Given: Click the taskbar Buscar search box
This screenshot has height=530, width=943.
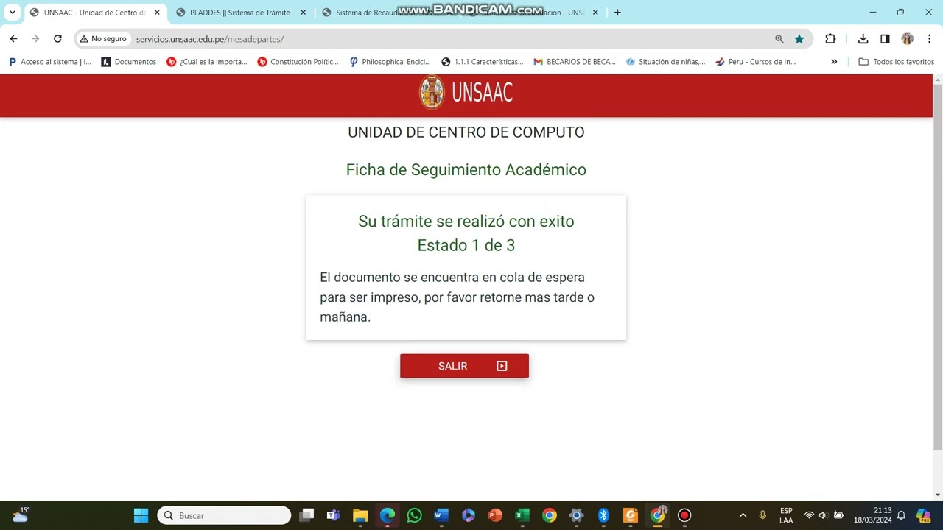Looking at the screenshot, I should point(224,515).
